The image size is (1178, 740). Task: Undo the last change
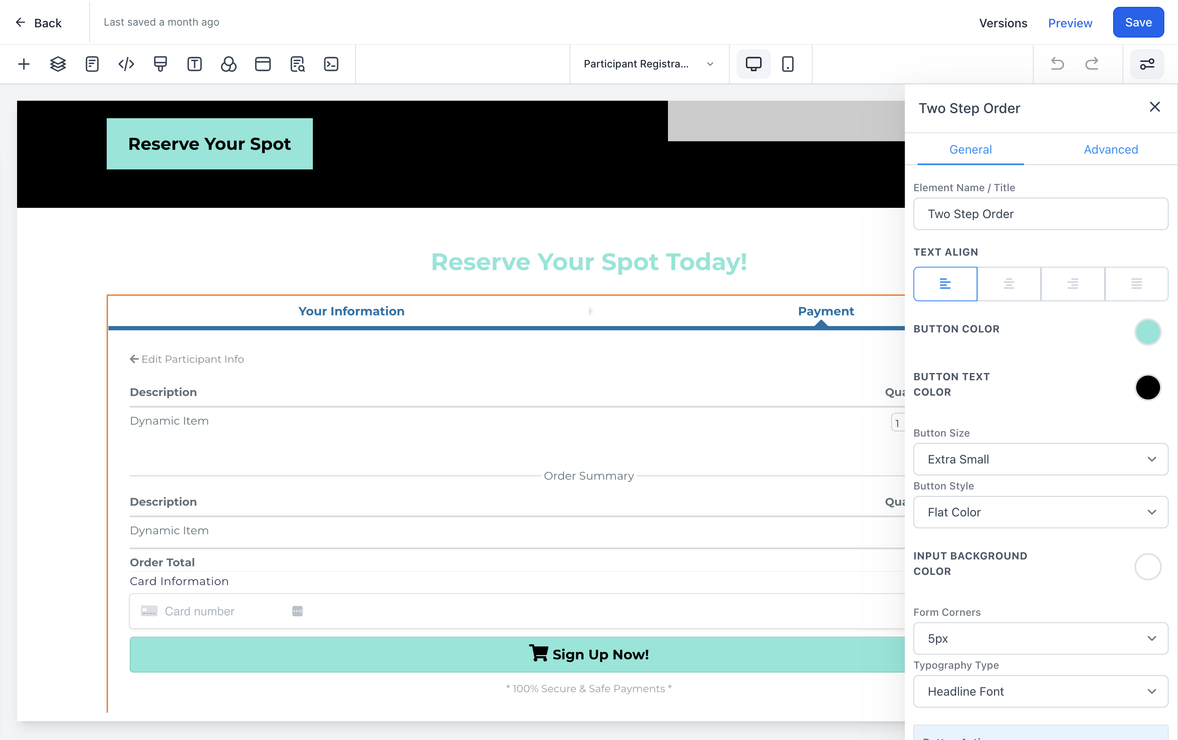click(1057, 64)
